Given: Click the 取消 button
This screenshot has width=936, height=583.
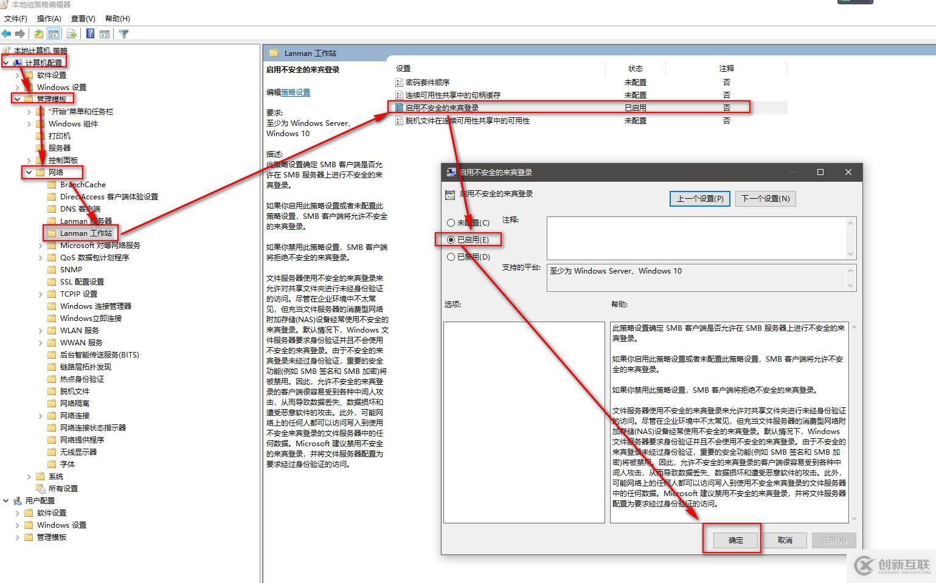Looking at the screenshot, I should (785, 540).
